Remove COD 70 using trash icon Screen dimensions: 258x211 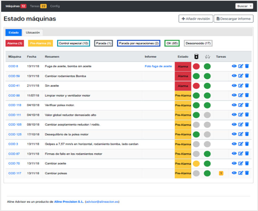(247, 163)
